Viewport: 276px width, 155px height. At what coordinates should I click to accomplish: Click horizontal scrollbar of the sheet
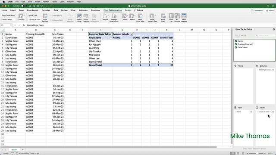tap(108, 147)
